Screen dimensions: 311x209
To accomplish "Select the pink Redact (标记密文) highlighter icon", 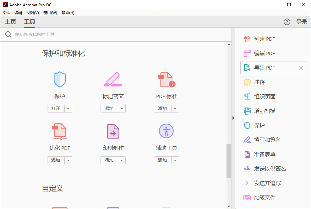I will pyautogui.click(x=113, y=79).
